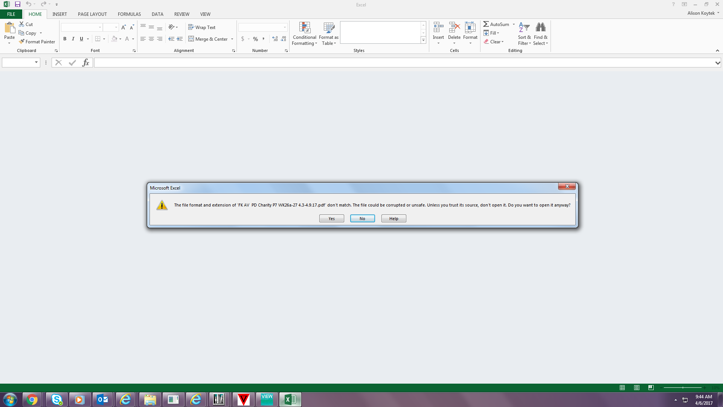The height and width of the screenshot is (407, 723).
Task: Toggle Italic text formatting
Action: click(x=73, y=39)
